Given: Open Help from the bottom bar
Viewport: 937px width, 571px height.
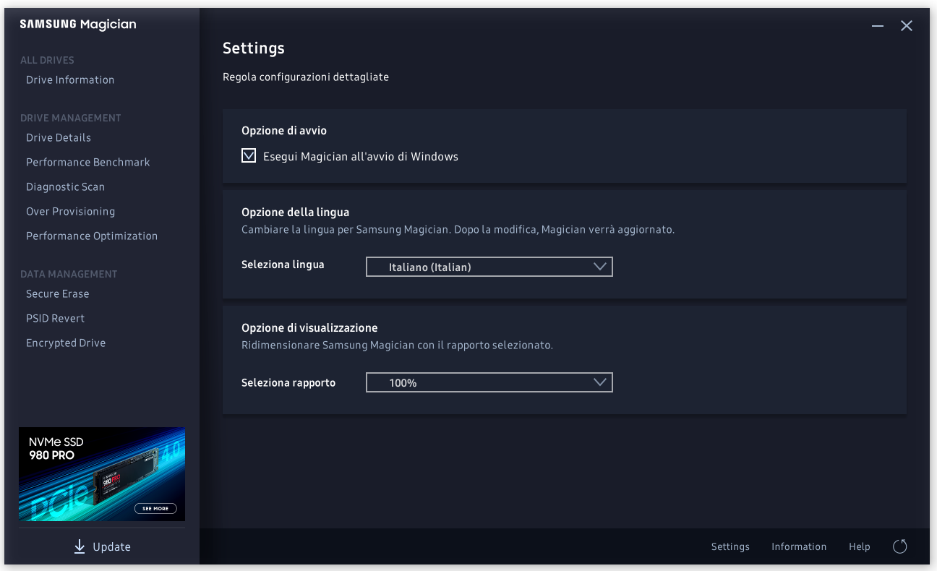Looking at the screenshot, I should pyautogui.click(x=860, y=546).
